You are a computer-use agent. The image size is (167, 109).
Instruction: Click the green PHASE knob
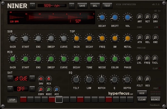pos(127,59)
